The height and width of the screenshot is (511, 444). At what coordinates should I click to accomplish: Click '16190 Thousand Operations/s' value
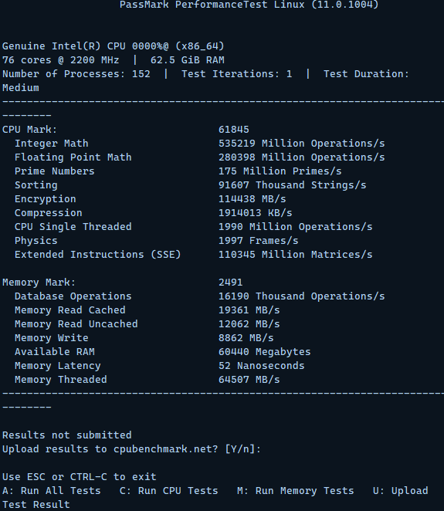tap(302, 296)
